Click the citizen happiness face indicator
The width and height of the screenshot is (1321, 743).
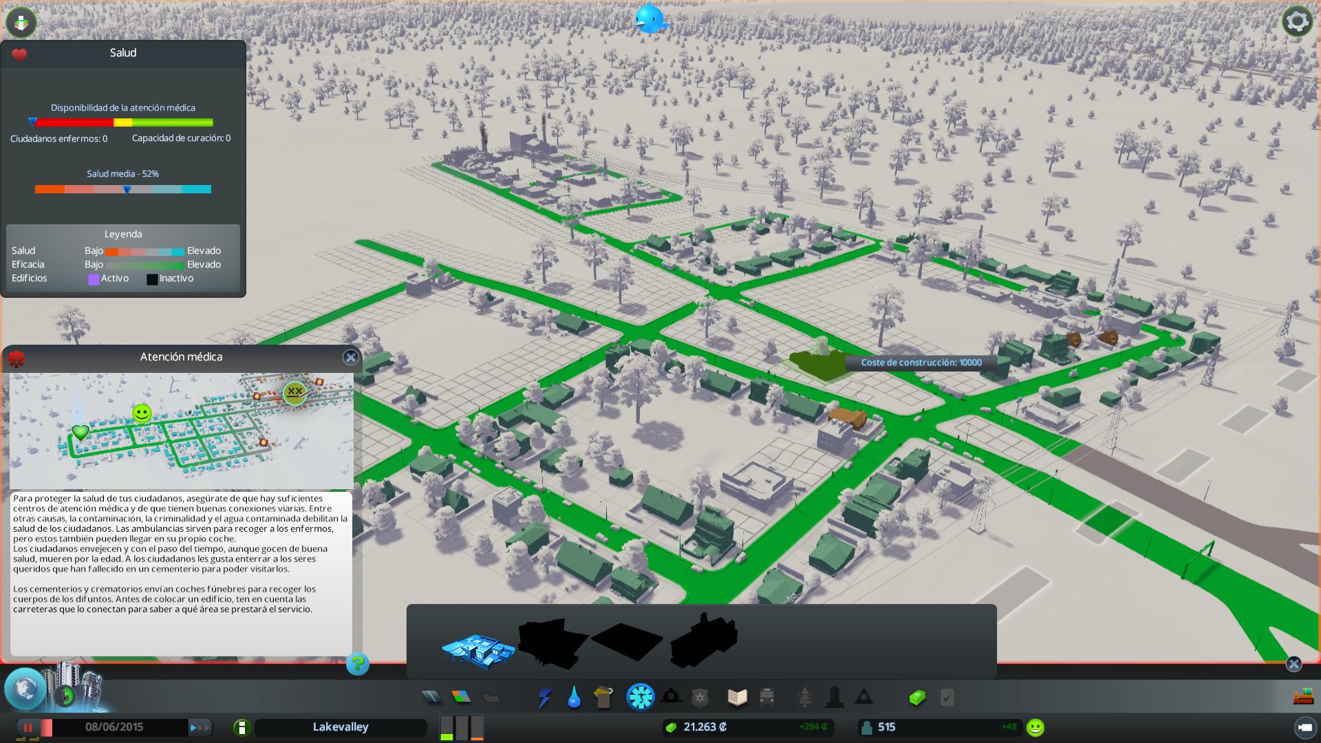click(x=1033, y=726)
